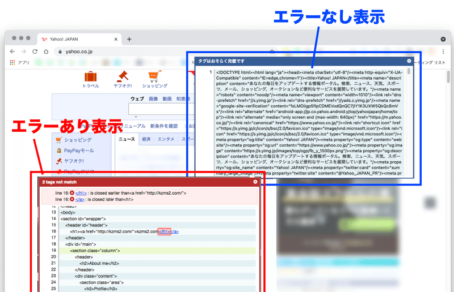Select the <section class="area"> line
The width and height of the screenshot is (454, 292).
pyautogui.click(x=157, y=282)
